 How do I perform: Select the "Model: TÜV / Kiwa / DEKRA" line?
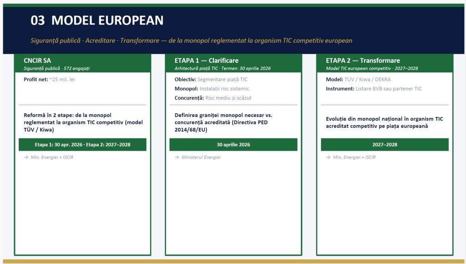tap(358, 80)
